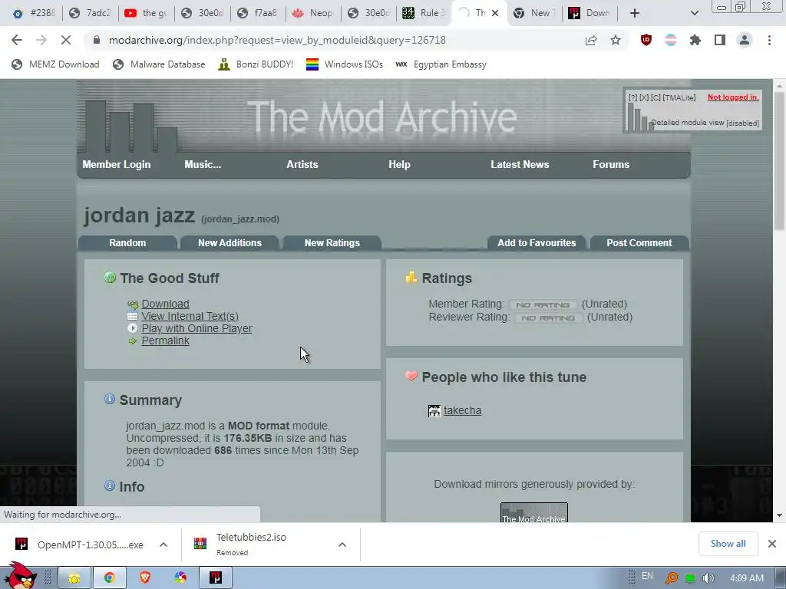The height and width of the screenshot is (589, 786).
Task: Open takecha's user profile link
Action: (462, 411)
